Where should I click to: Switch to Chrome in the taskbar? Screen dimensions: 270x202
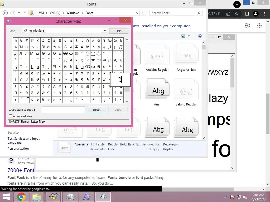(21, 197)
